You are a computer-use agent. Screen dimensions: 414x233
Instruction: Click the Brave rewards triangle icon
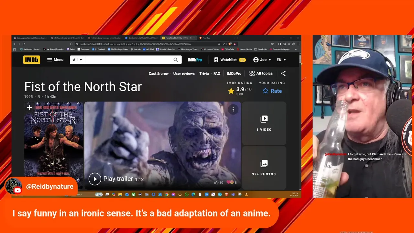click(235, 44)
